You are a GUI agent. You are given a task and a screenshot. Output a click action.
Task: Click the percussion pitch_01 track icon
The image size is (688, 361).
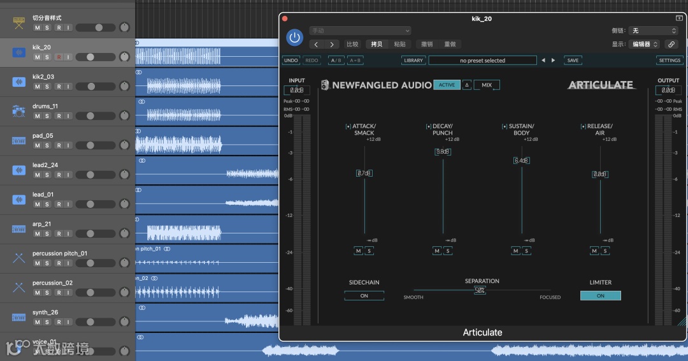18,258
